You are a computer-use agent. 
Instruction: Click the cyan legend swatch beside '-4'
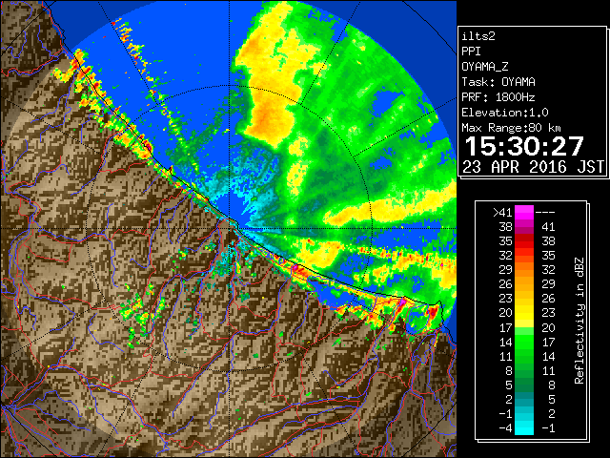(524, 428)
